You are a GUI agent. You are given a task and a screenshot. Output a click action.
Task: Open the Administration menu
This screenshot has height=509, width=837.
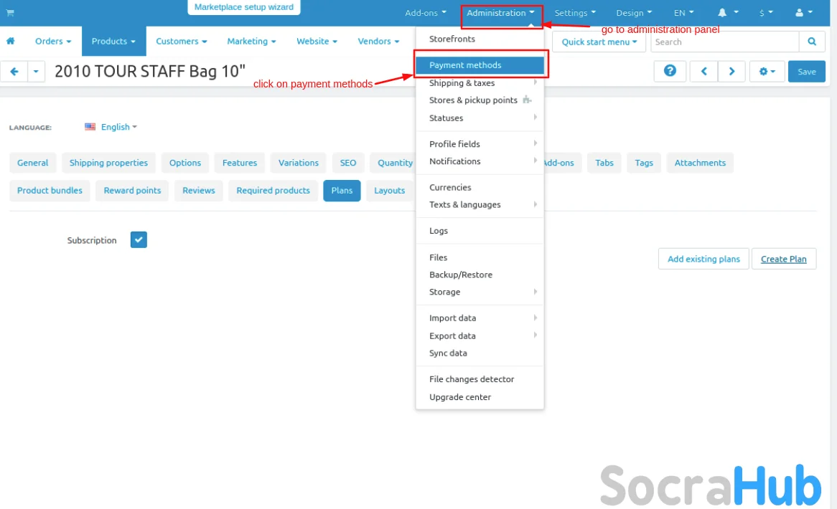500,13
